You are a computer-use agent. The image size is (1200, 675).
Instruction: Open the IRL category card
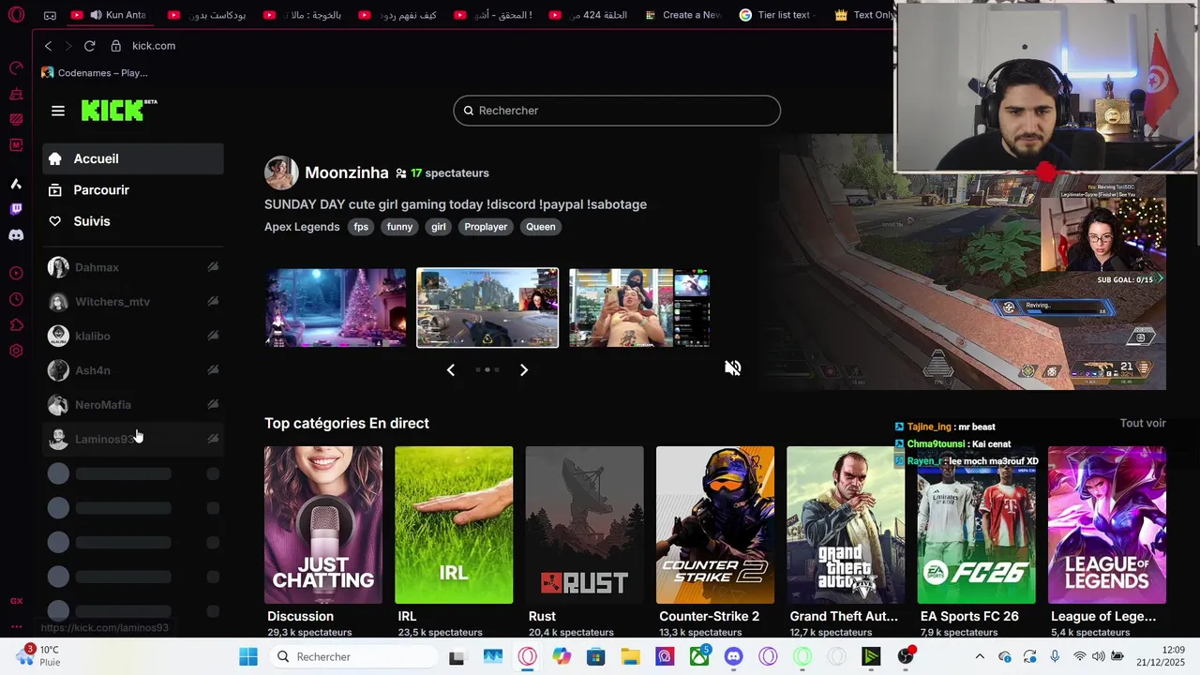(x=454, y=525)
